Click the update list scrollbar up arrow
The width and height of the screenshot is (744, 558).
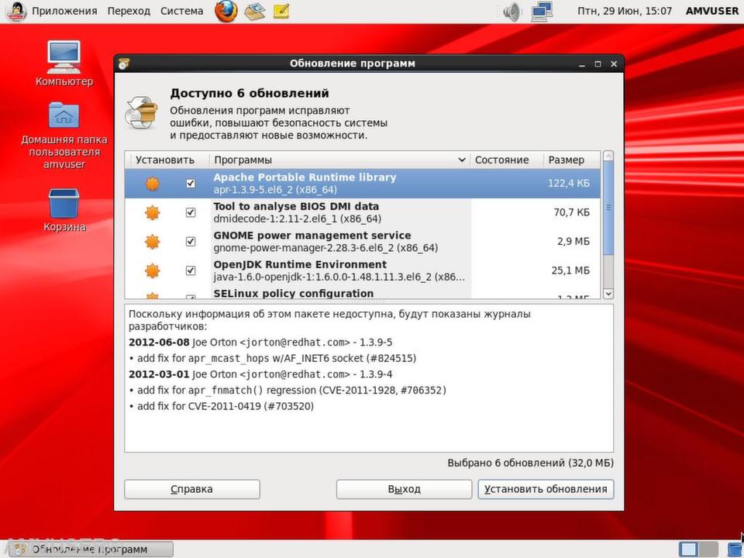608,156
